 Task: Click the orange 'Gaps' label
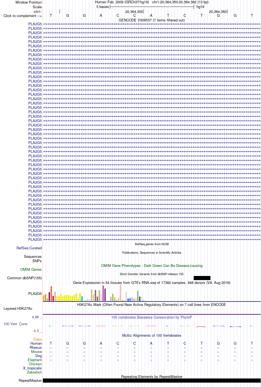pos(38,339)
